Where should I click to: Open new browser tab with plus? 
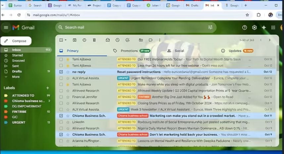tap(246, 5)
